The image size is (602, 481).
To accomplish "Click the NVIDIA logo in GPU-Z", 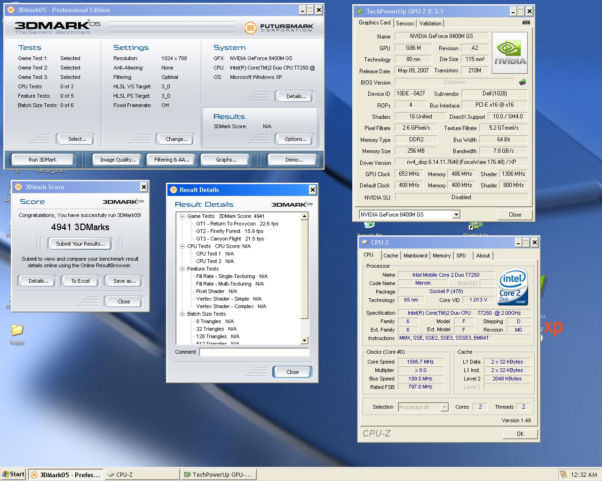I will point(510,53).
